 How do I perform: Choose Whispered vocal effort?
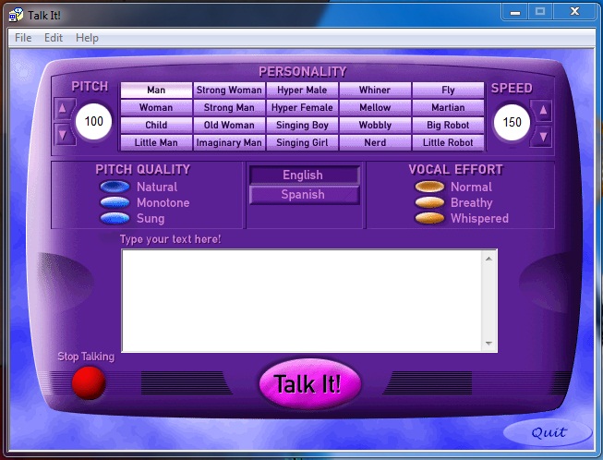coord(429,219)
